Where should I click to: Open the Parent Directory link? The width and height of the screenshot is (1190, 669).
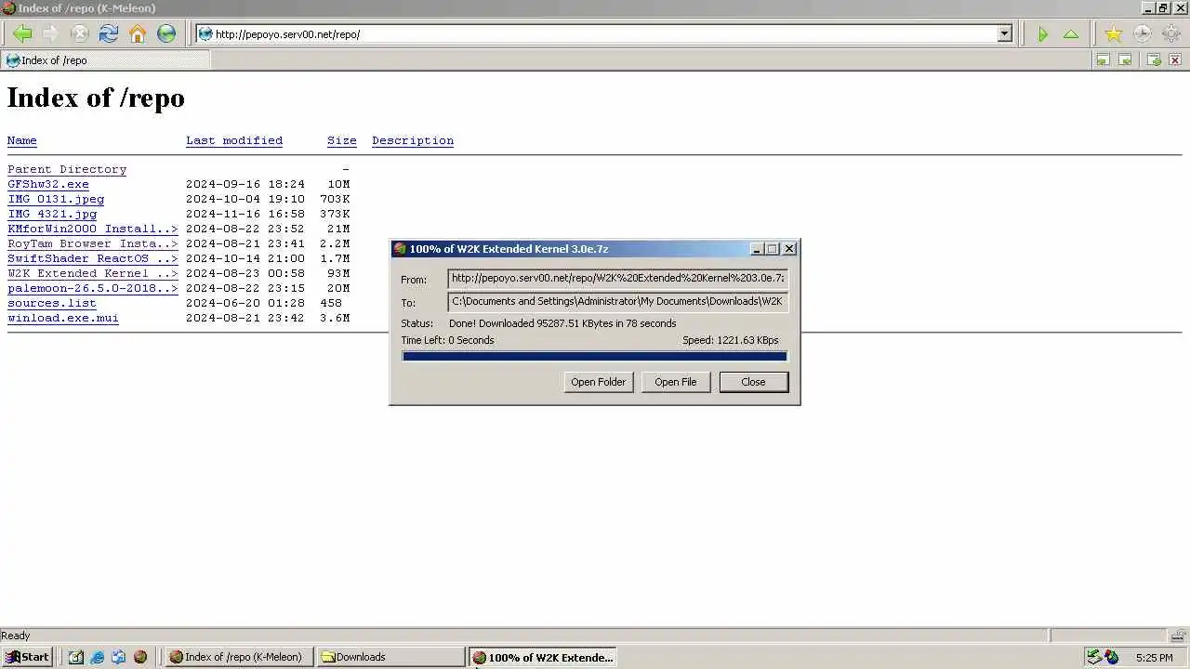[x=67, y=170]
